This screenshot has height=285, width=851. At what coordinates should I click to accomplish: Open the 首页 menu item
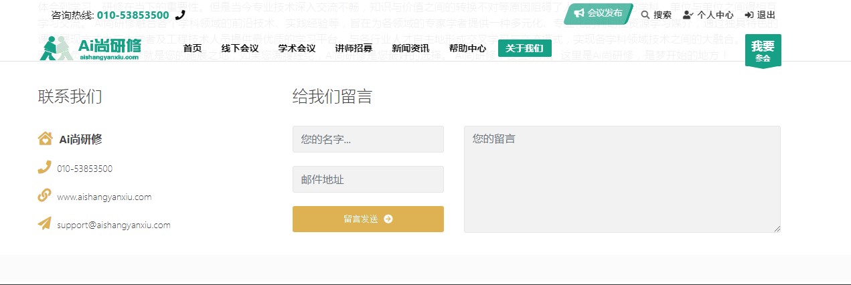[x=192, y=48]
